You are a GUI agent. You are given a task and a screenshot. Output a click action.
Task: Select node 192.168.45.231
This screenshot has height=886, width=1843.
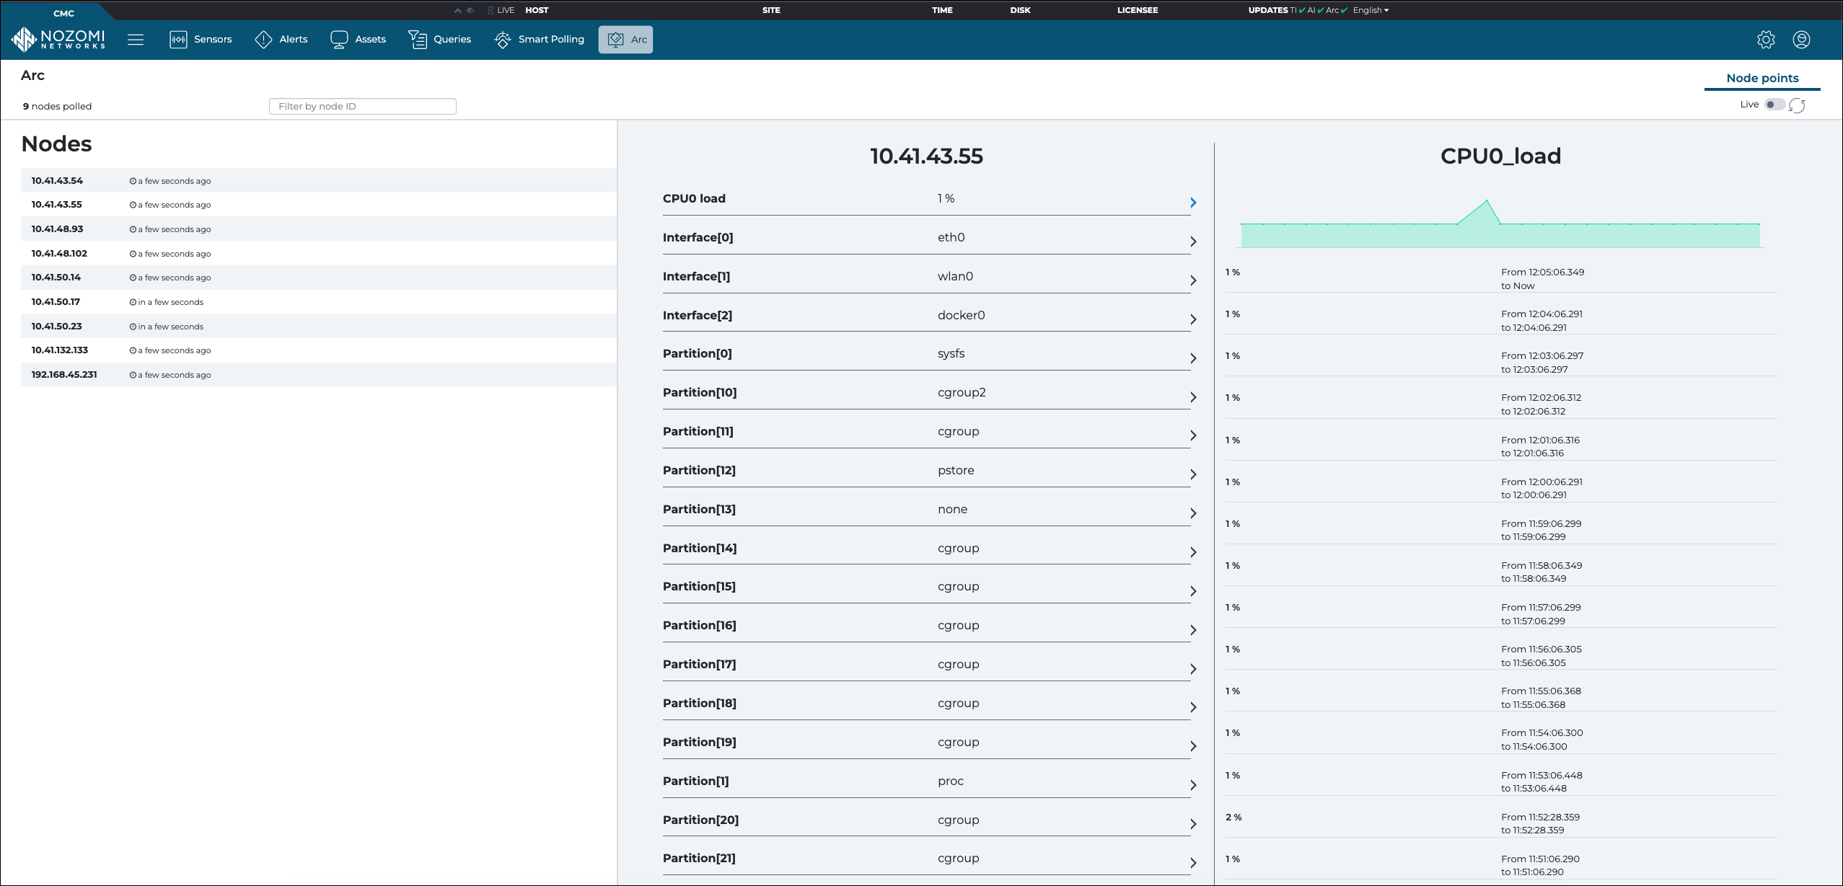point(319,374)
